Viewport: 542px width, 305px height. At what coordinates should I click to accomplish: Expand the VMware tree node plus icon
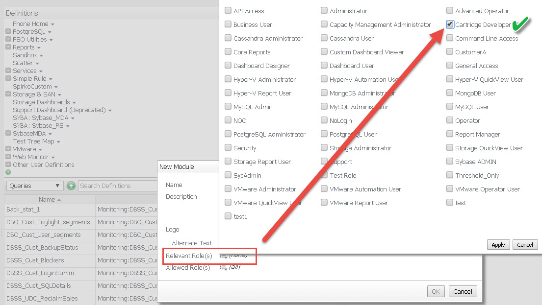(8, 149)
